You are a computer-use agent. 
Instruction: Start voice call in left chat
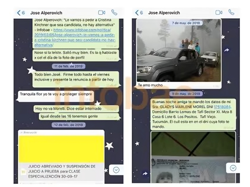pyautogui.click(x=114, y=13)
